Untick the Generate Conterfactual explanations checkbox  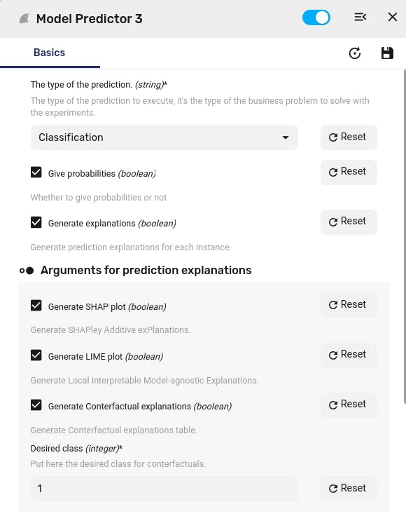(36, 405)
